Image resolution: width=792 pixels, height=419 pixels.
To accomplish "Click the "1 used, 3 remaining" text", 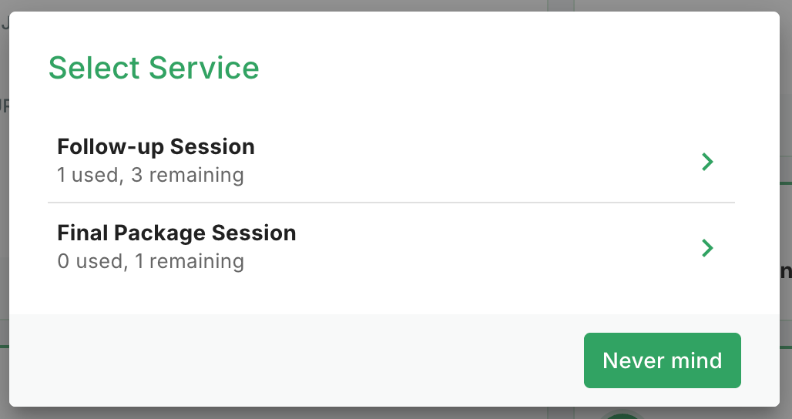I will coord(150,175).
